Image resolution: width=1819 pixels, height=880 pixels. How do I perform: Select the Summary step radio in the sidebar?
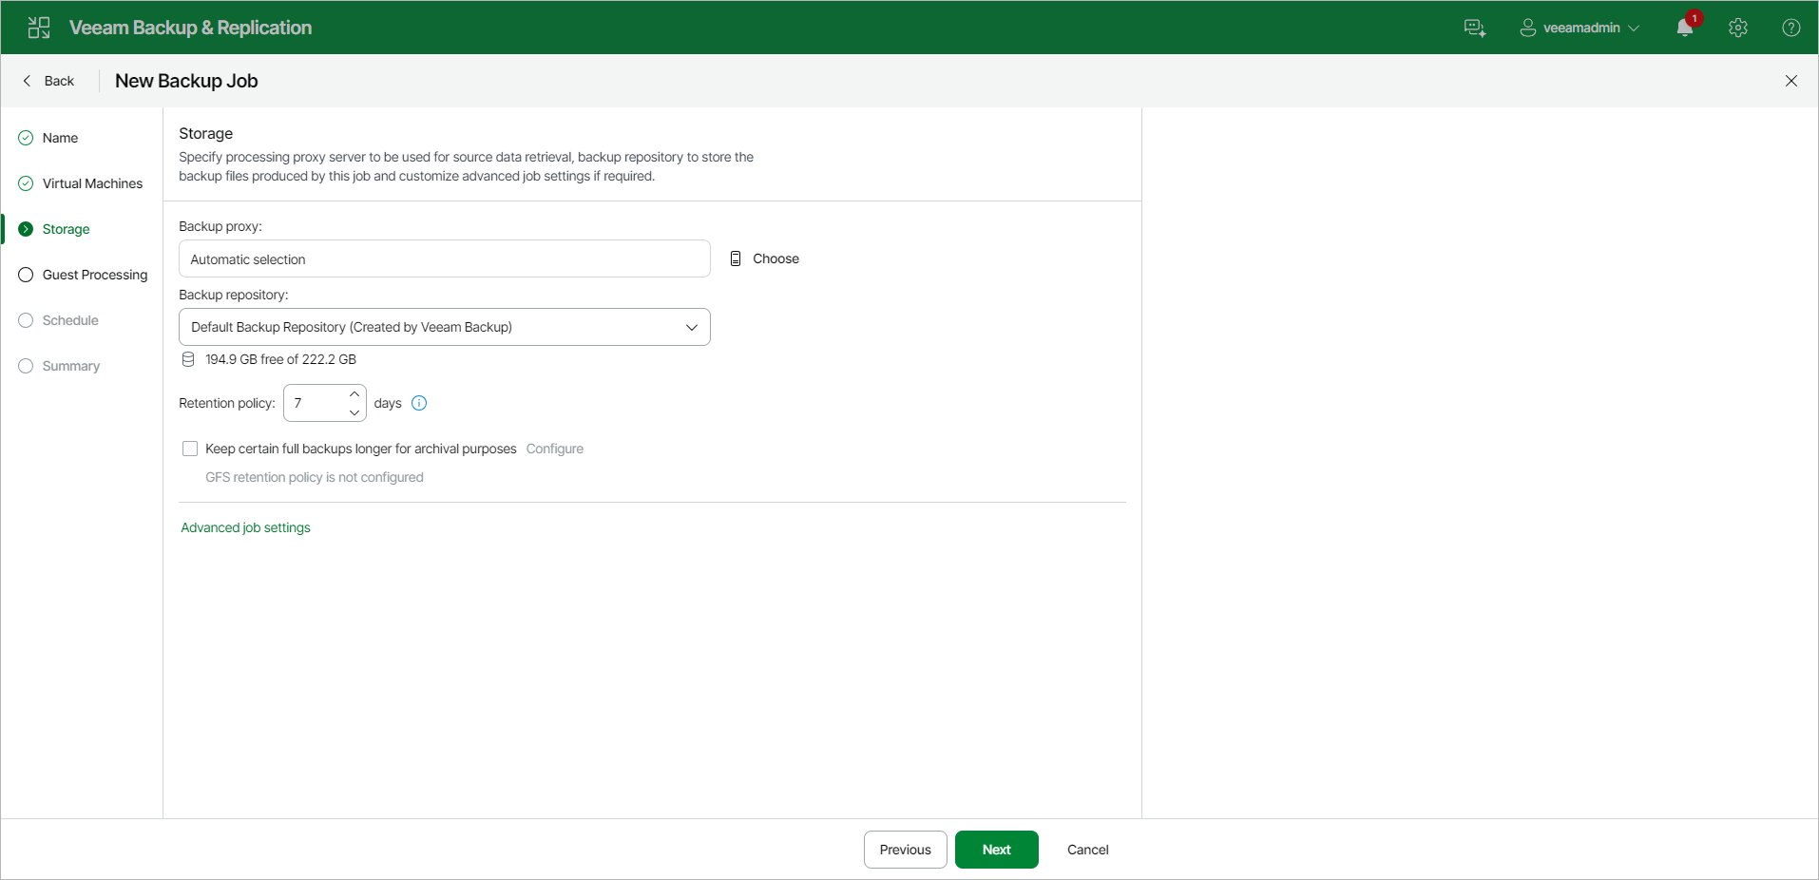tap(26, 366)
